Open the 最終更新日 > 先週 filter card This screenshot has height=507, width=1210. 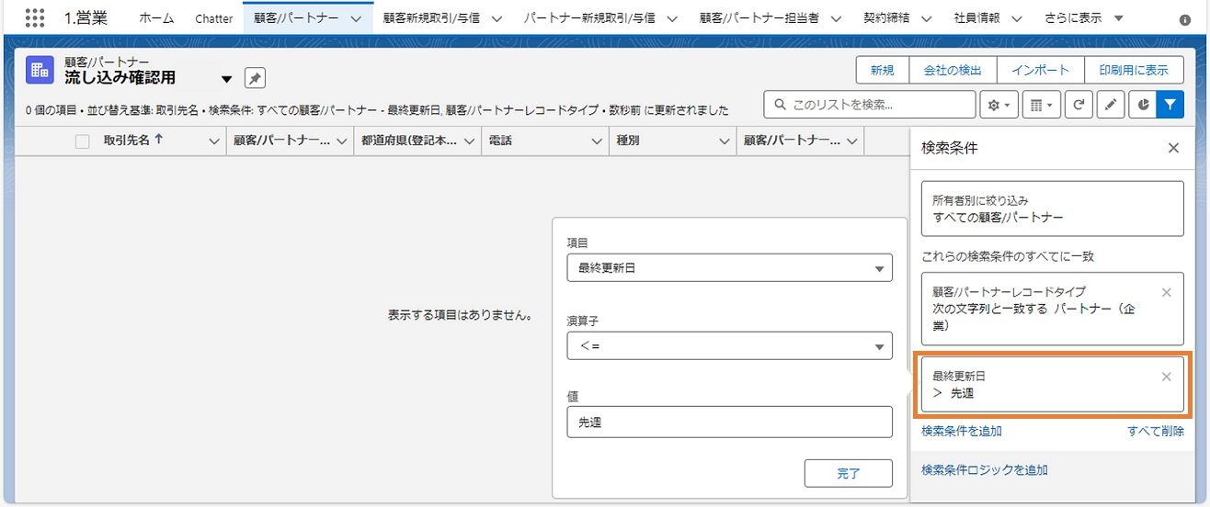tap(1053, 384)
